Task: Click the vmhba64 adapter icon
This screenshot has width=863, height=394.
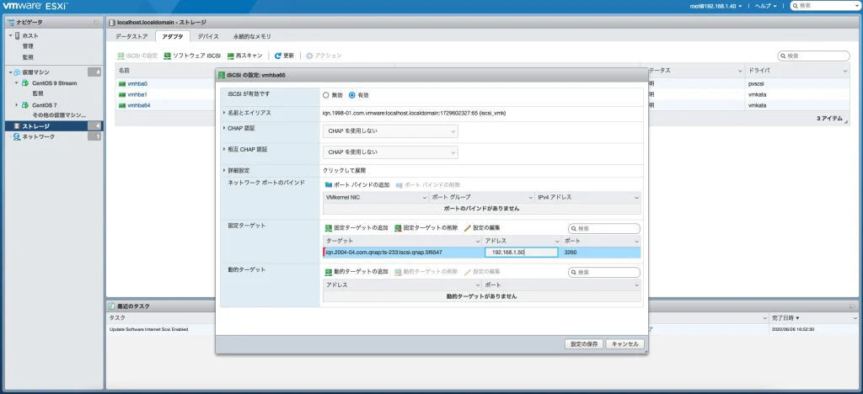Action: [122, 105]
